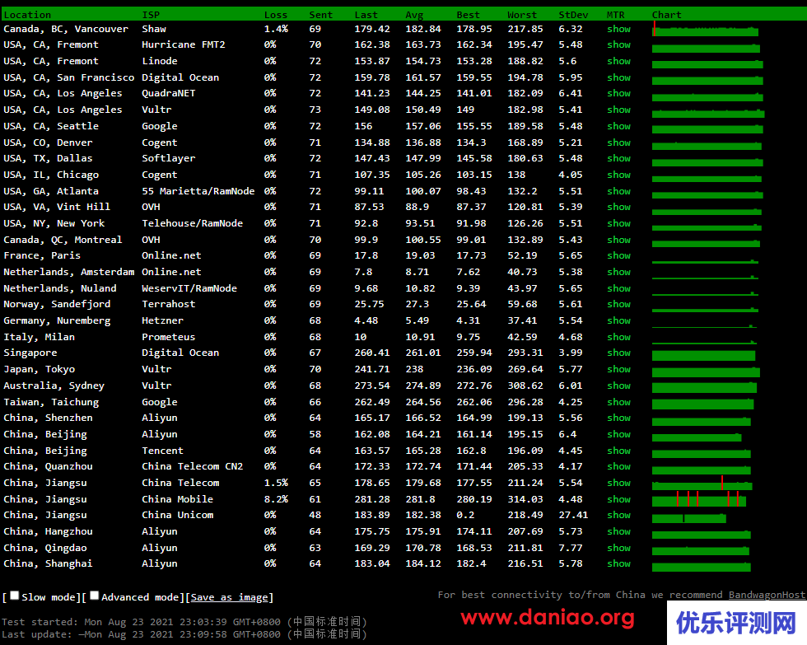Viewport: 807px width, 645px height.
Task: Select the Last update timestamp line
Action: click(x=184, y=634)
